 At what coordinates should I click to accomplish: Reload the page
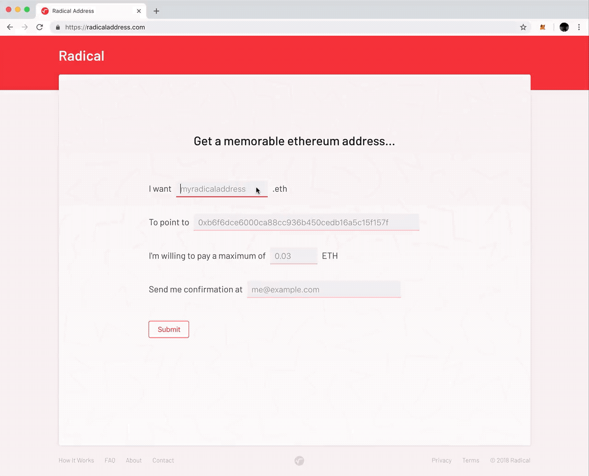(x=40, y=27)
